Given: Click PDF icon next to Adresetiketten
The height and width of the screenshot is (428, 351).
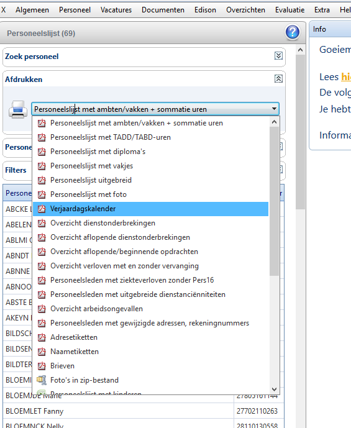Looking at the screenshot, I should 42,337.
